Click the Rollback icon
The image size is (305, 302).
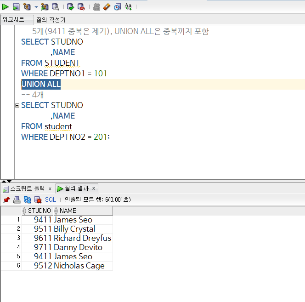[81, 7]
